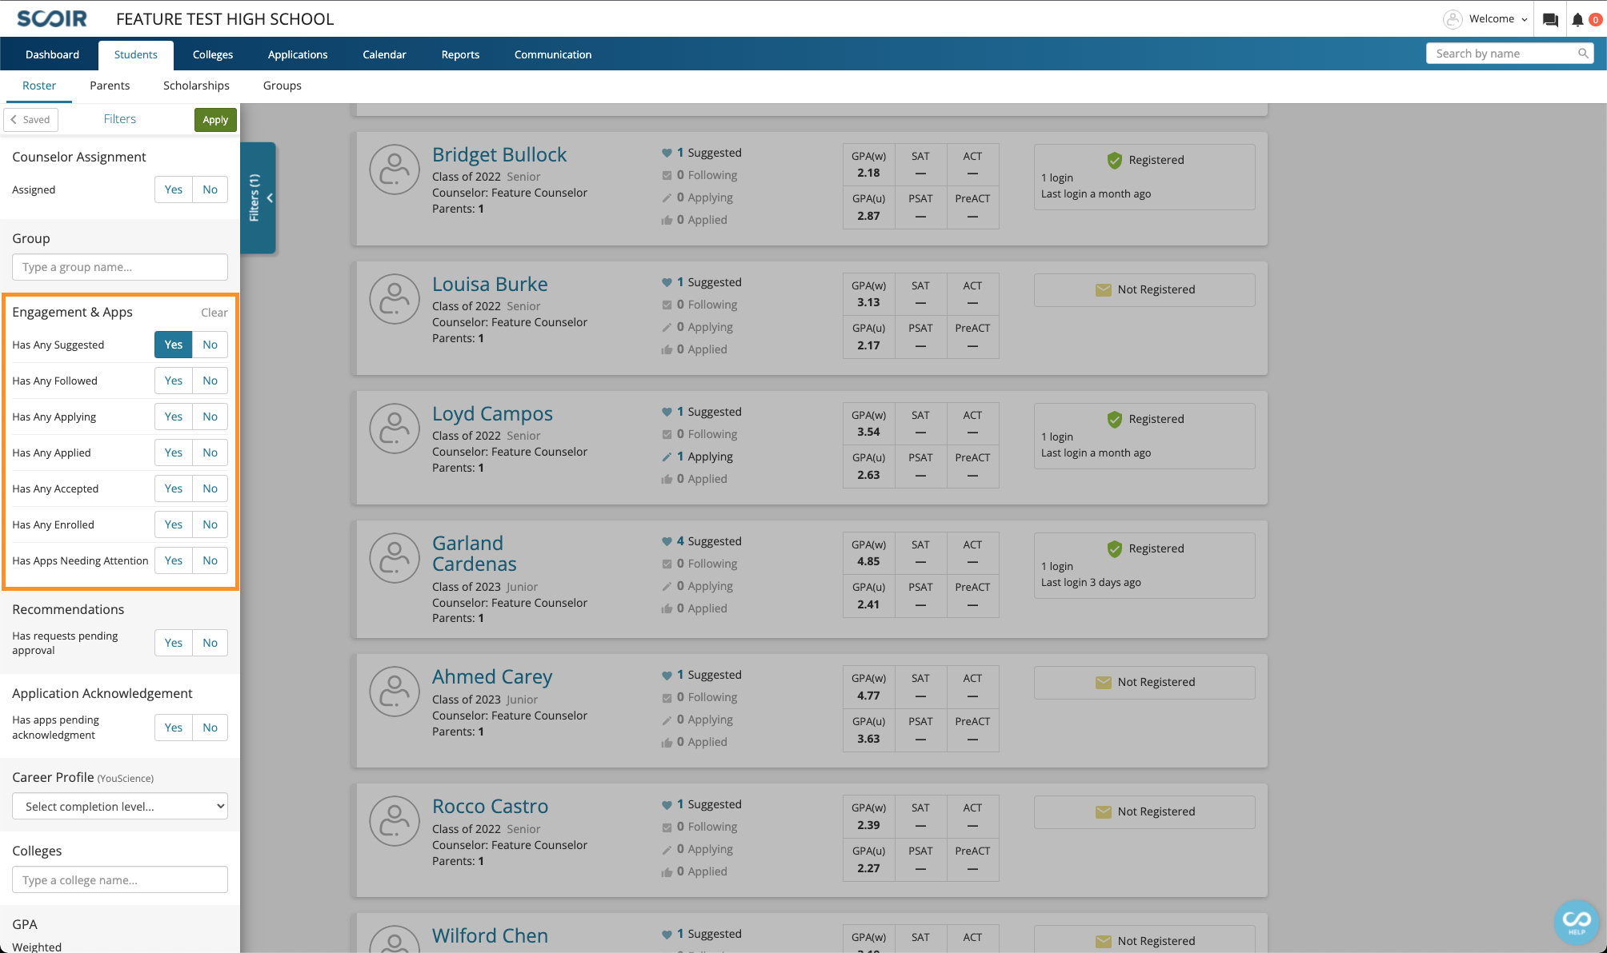The height and width of the screenshot is (953, 1607).
Task: Click Garland Cardenas's Registered shield icon
Action: (1115, 548)
